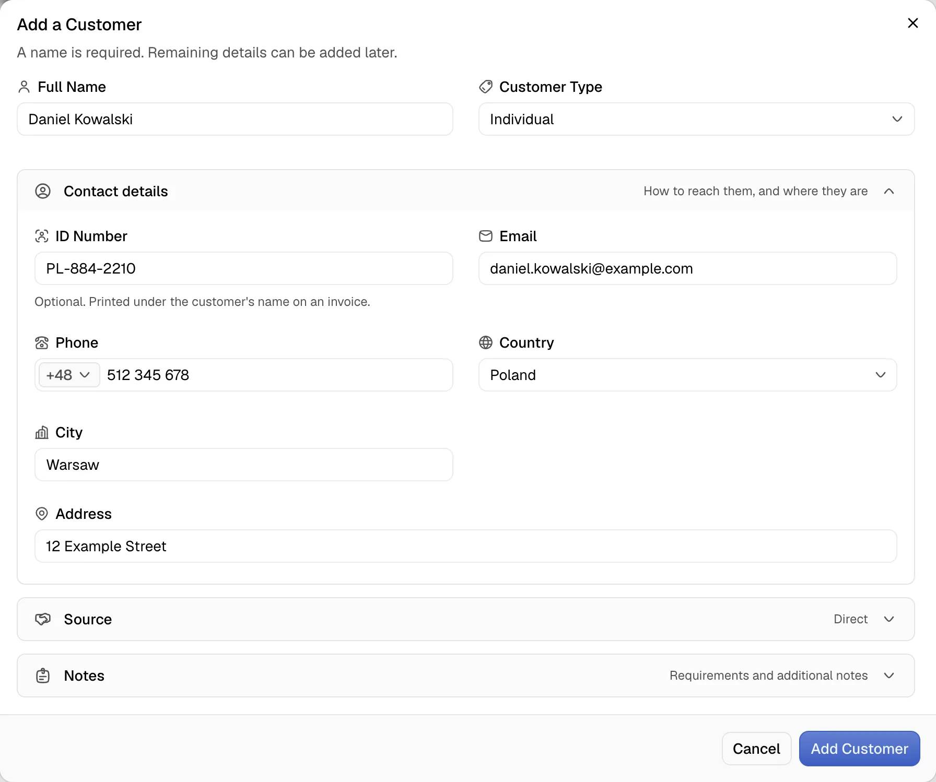Click the phone number field 512 345 678
The width and height of the screenshot is (936, 782).
tap(277, 375)
